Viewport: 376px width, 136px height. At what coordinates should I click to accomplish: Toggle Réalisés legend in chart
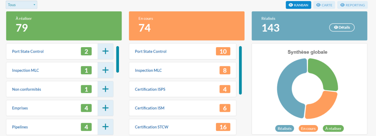[285, 128]
